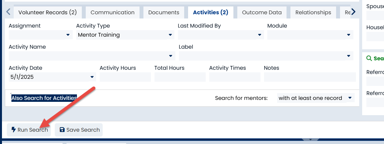Go to the Outcome Data tab
Image resolution: width=384 pixels, height=144 pixels.
pos(261,12)
